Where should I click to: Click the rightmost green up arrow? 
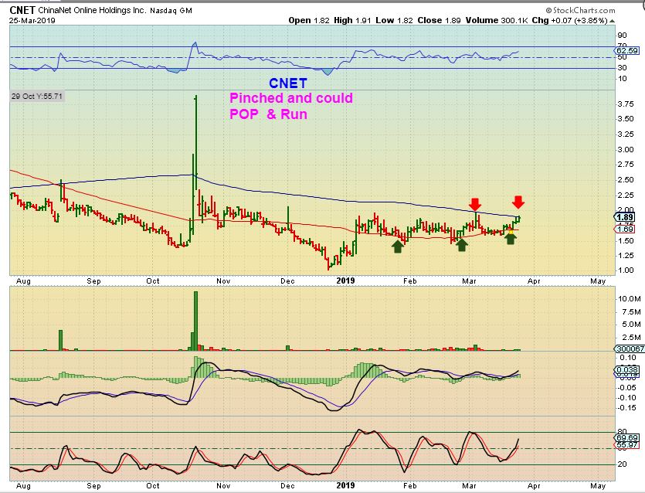(511, 238)
